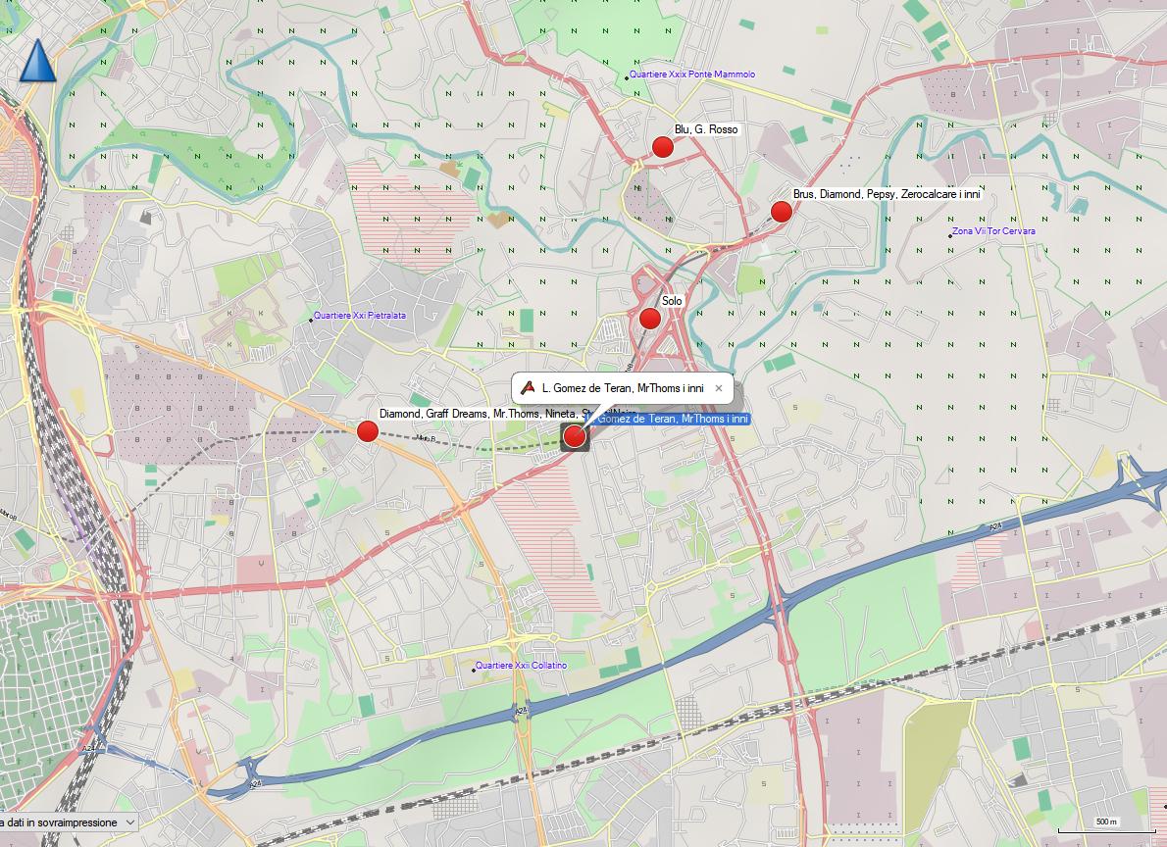Click the 500 m scale bar
The width and height of the screenshot is (1167, 847).
(1106, 822)
